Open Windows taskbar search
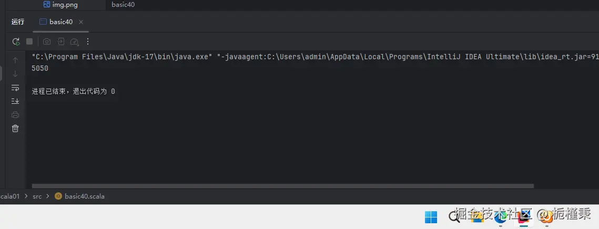599x229 pixels. click(x=454, y=217)
